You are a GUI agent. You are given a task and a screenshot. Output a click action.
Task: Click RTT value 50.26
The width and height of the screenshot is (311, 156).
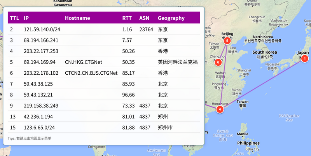[x=128, y=51]
